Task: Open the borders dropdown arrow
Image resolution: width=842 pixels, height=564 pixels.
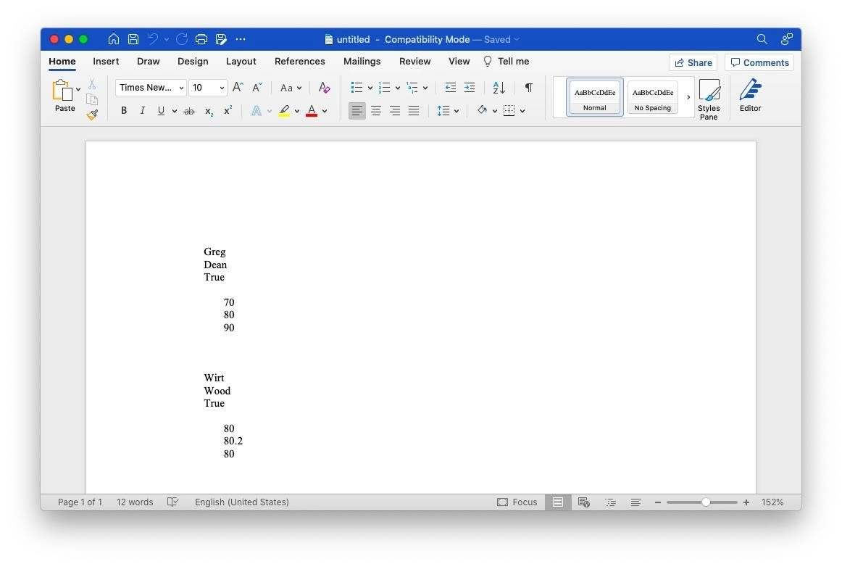Action: (x=522, y=111)
